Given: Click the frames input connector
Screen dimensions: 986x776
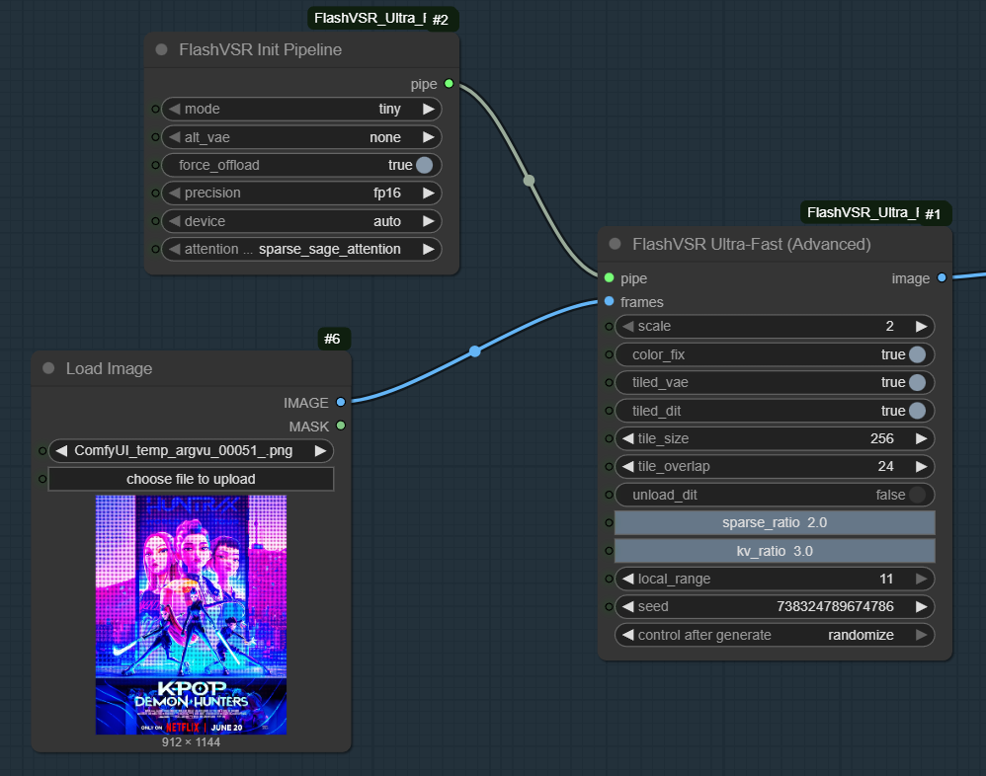Looking at the screenshot, I should (609, 301).
